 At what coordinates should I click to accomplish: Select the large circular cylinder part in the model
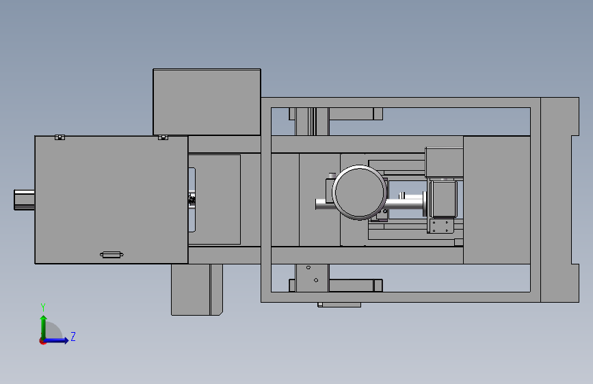click(x=359, y=193)
